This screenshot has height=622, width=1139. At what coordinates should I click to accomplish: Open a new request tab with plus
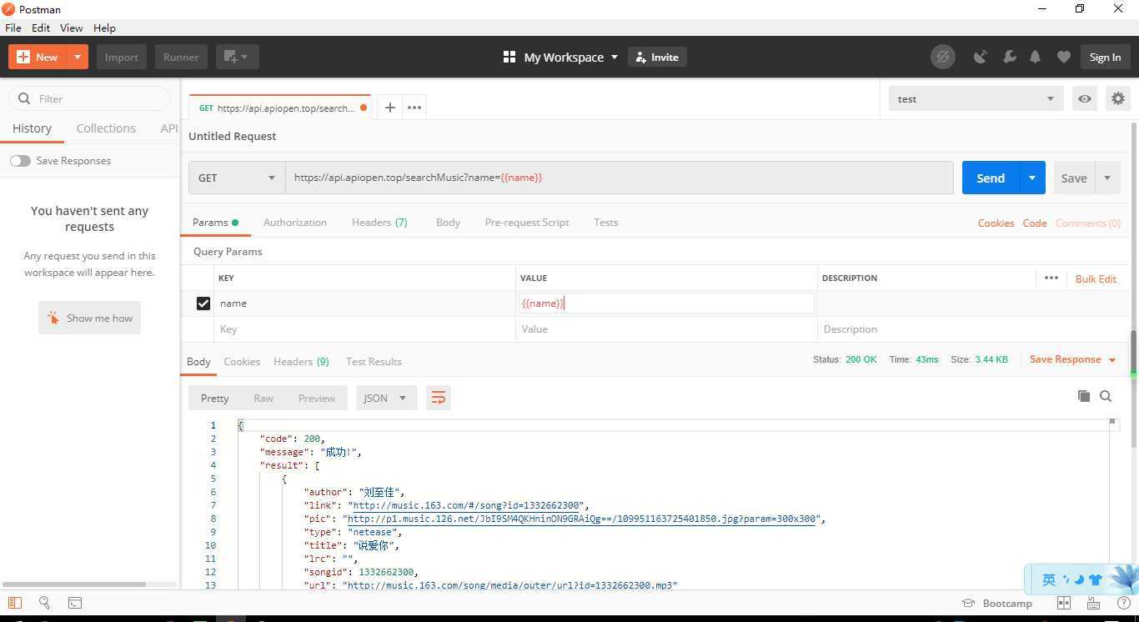(x=389, y=107)
